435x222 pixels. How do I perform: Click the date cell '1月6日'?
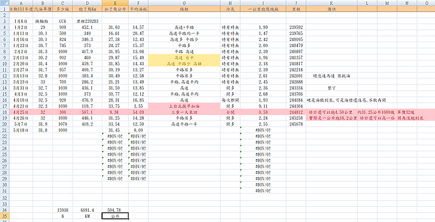(x=21, y=21)
